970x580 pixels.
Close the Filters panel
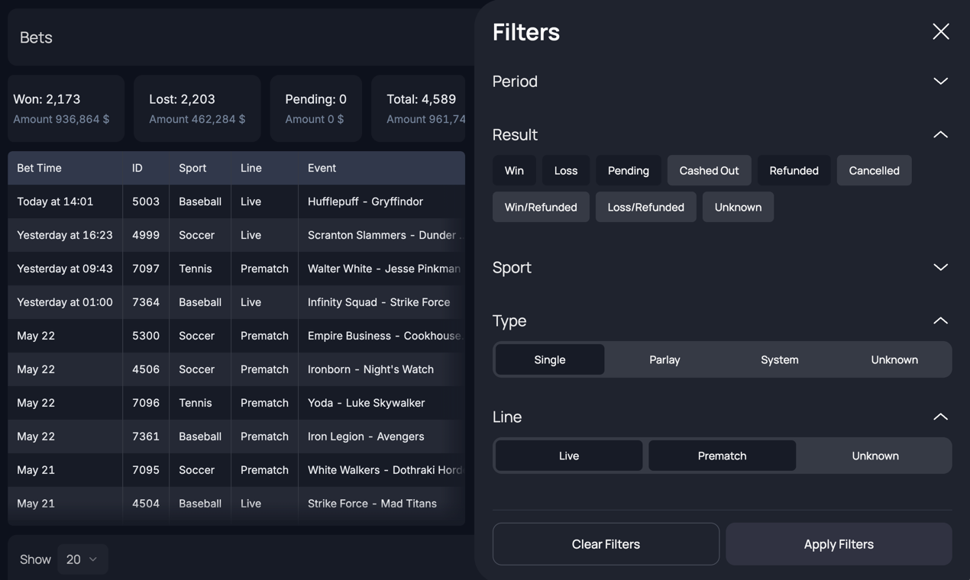tap(940, 31)
